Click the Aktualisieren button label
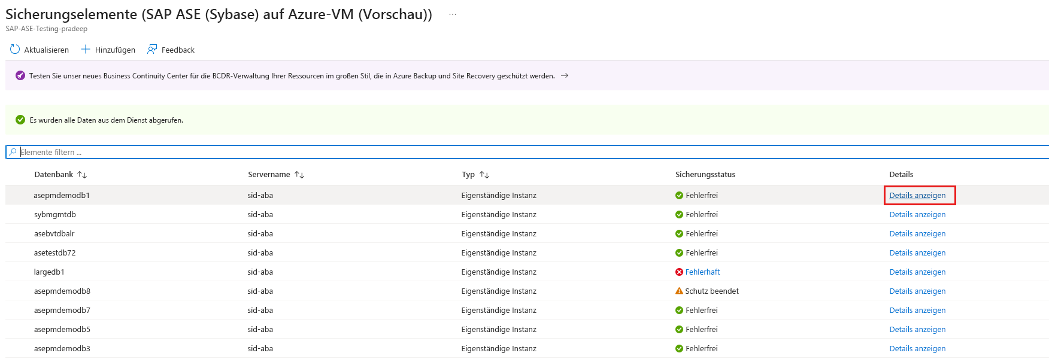Screen dimensions: 1049x359 click(x=47, y=50)
